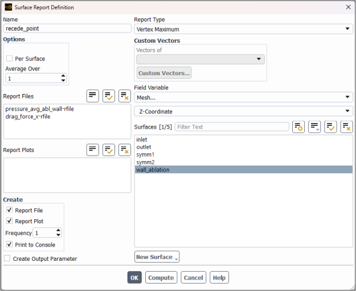Viewport: 356px width, 291px height.
Task: Select all Report Plots icon
Action: 109,150
